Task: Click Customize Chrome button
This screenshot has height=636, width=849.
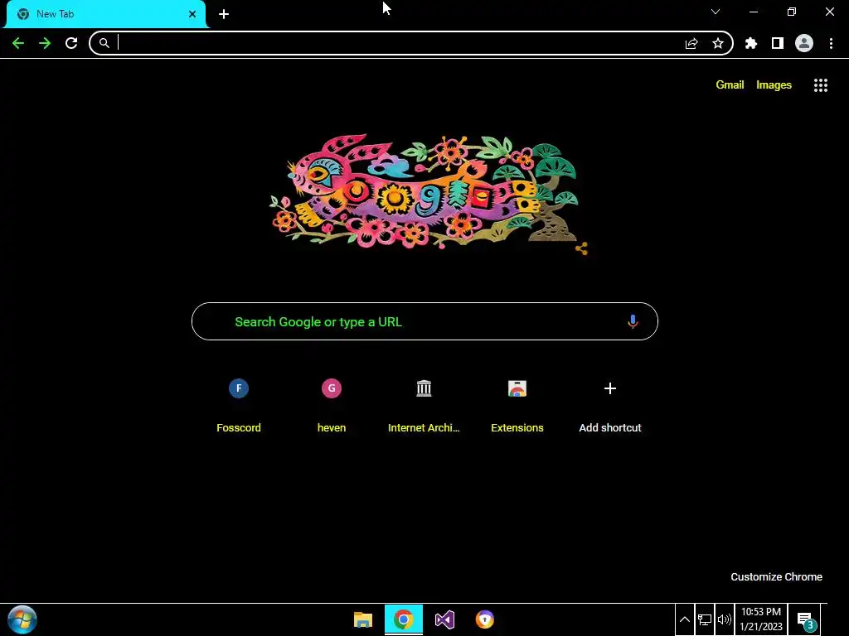Action: click(776, 577)
